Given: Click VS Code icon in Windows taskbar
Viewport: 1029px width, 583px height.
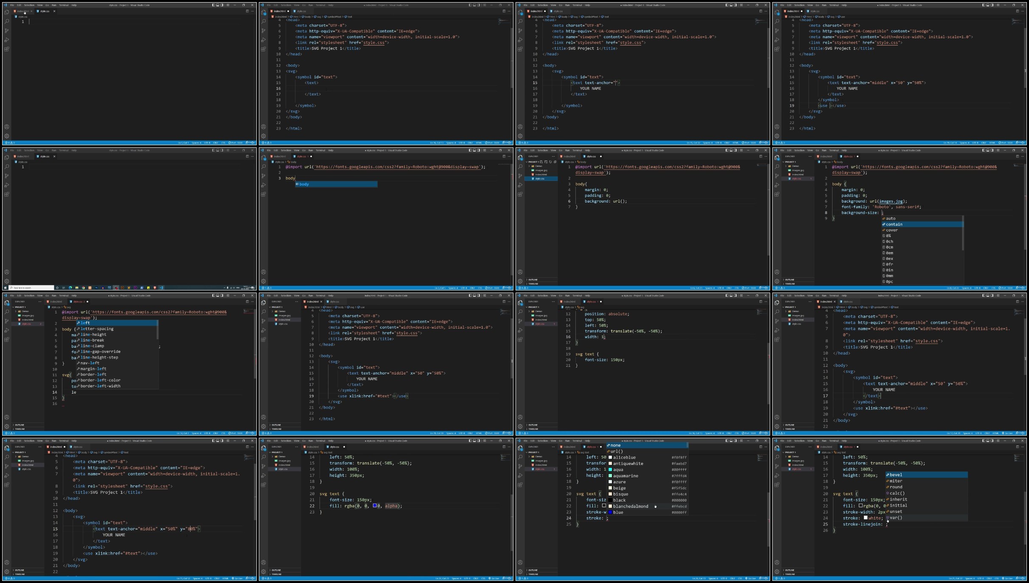Looking at the screenshot, I should pyautogui.click(x=161, y=288).
